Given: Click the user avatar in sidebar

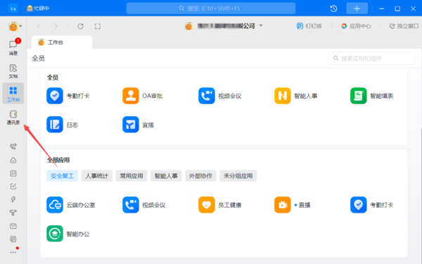Looking at the screenshot, I should click(13, 27).
